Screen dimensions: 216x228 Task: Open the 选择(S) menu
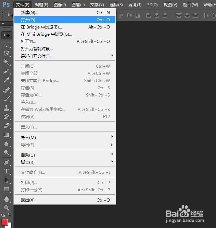coord(116,5)
